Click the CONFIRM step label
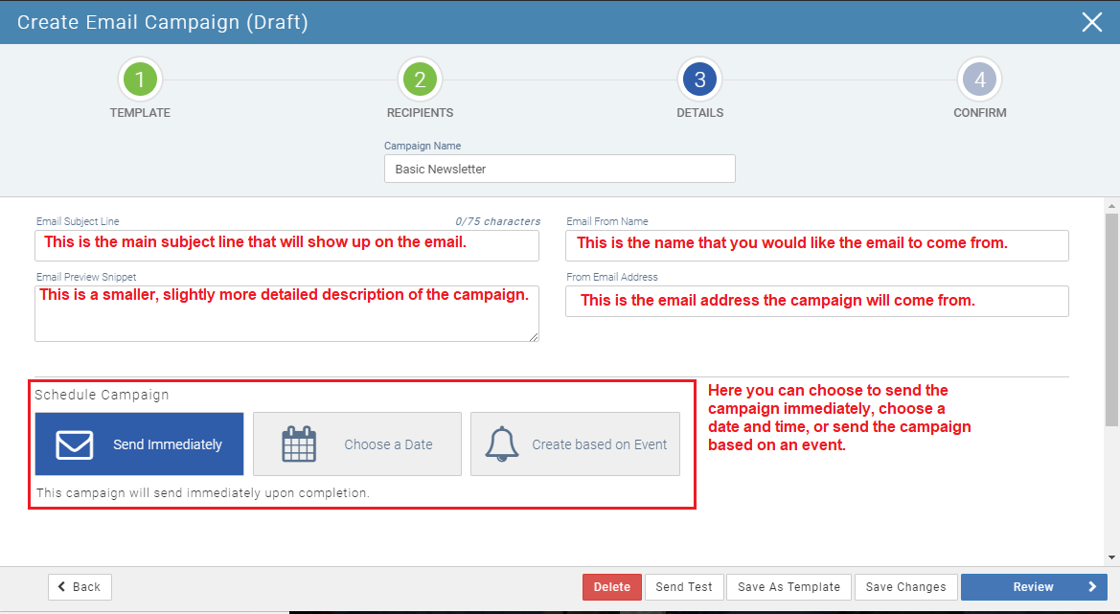 980,113
